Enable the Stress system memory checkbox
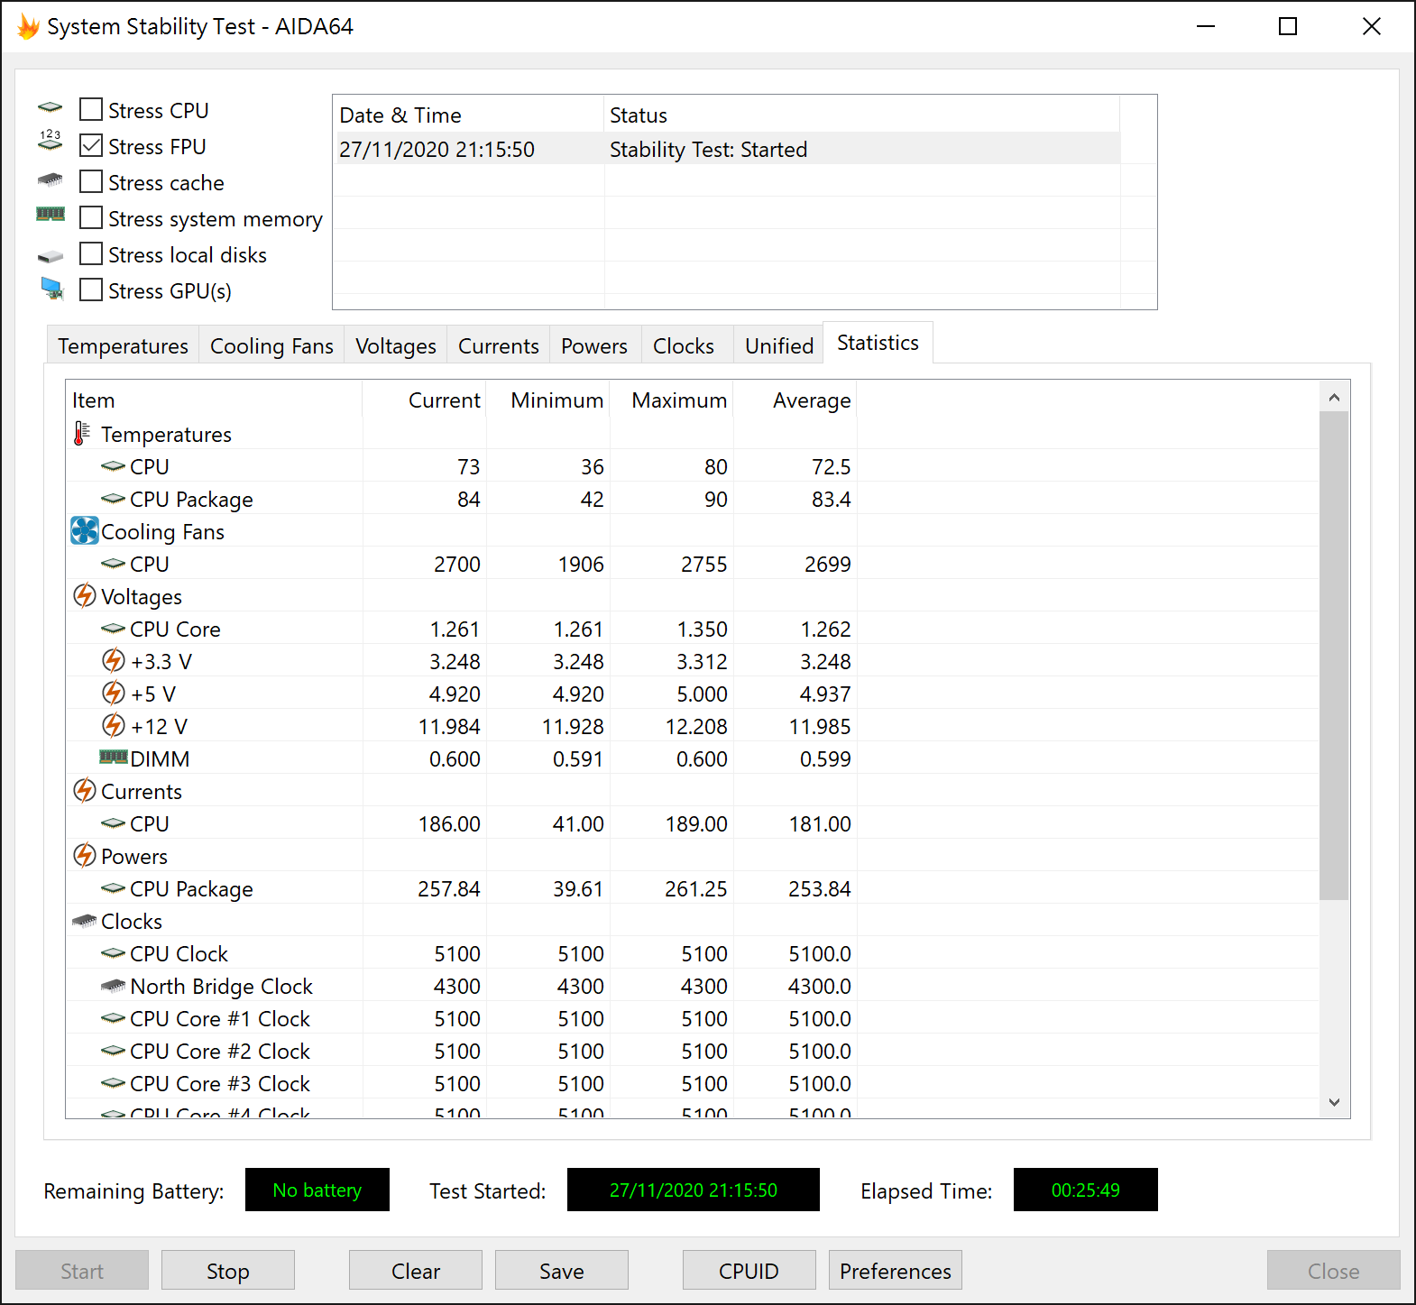The width and height of the screenshot is (1416, 1305). click(x=91, y=217)
